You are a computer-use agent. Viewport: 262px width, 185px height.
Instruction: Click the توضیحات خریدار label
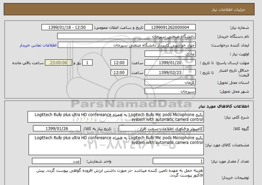[x=235, y=178]
